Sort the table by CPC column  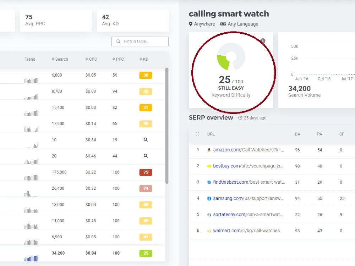91,59
